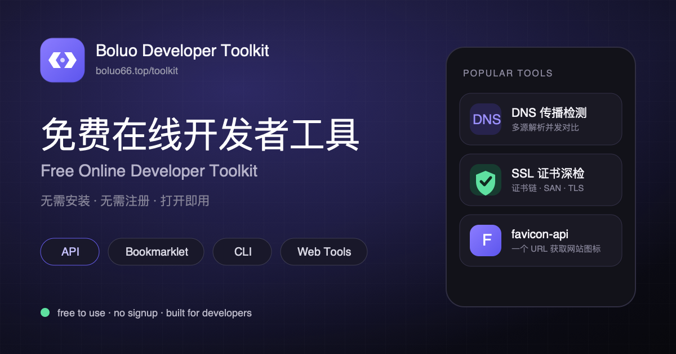Click the 免费在线开发者工具 headline
Screen dimensions: 676x354
click(x=200, y=134)
